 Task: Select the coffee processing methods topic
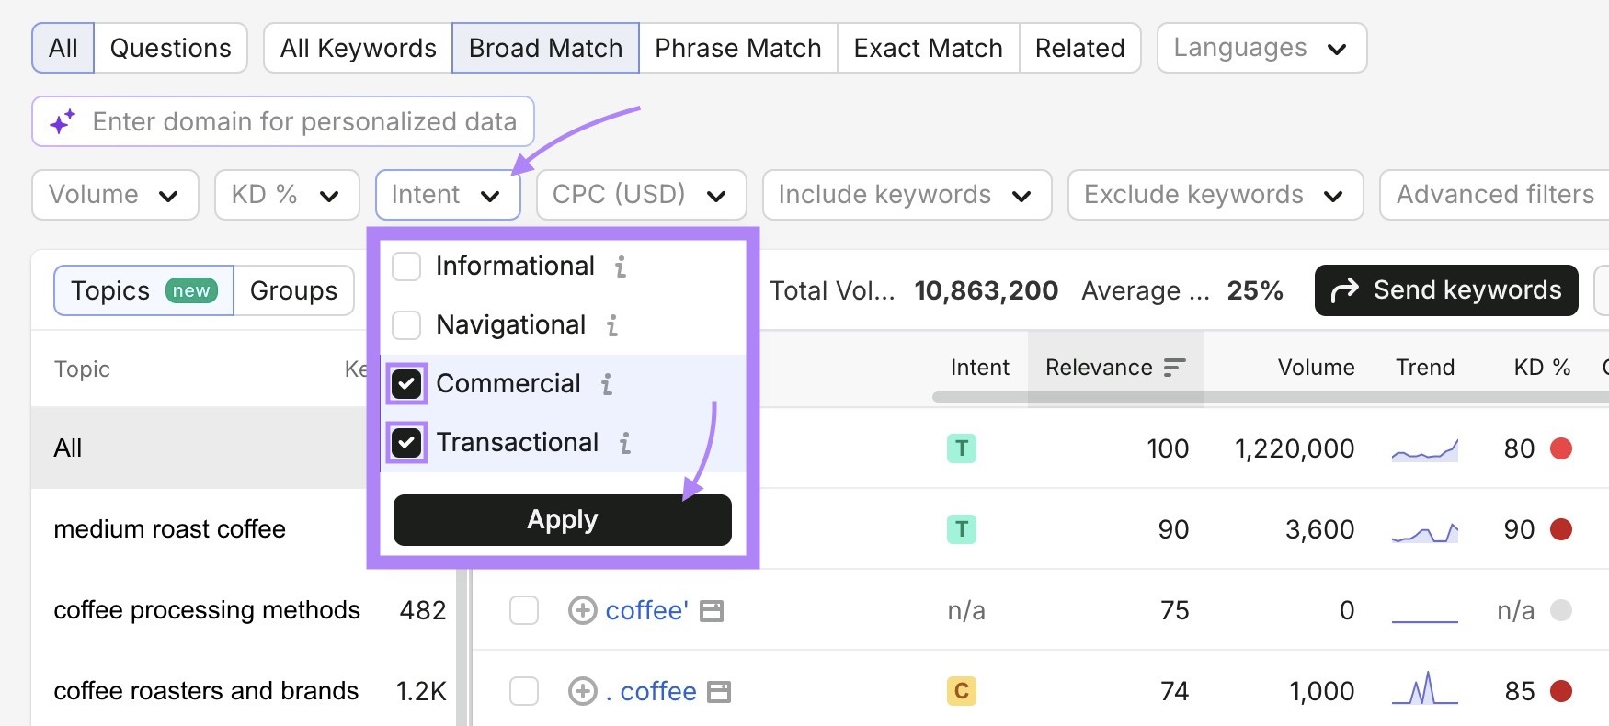(207, 610)
